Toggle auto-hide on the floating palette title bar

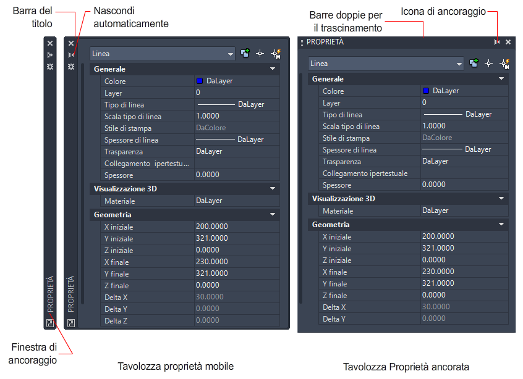pyautogui.click(x=70, y=54)
